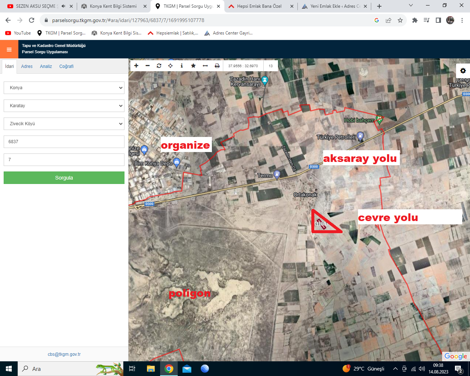The image size is (470, 376).
Task: Share this page icon in address bar
Action: coord(388,20)
